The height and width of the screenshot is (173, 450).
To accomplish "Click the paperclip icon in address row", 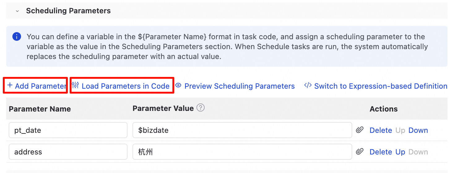I will [x=359, y=152].
